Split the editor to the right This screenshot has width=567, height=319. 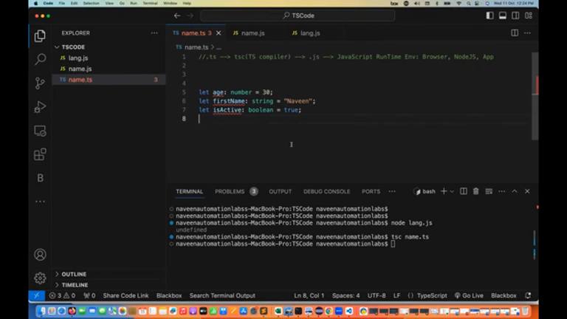(x=515, y=33)
